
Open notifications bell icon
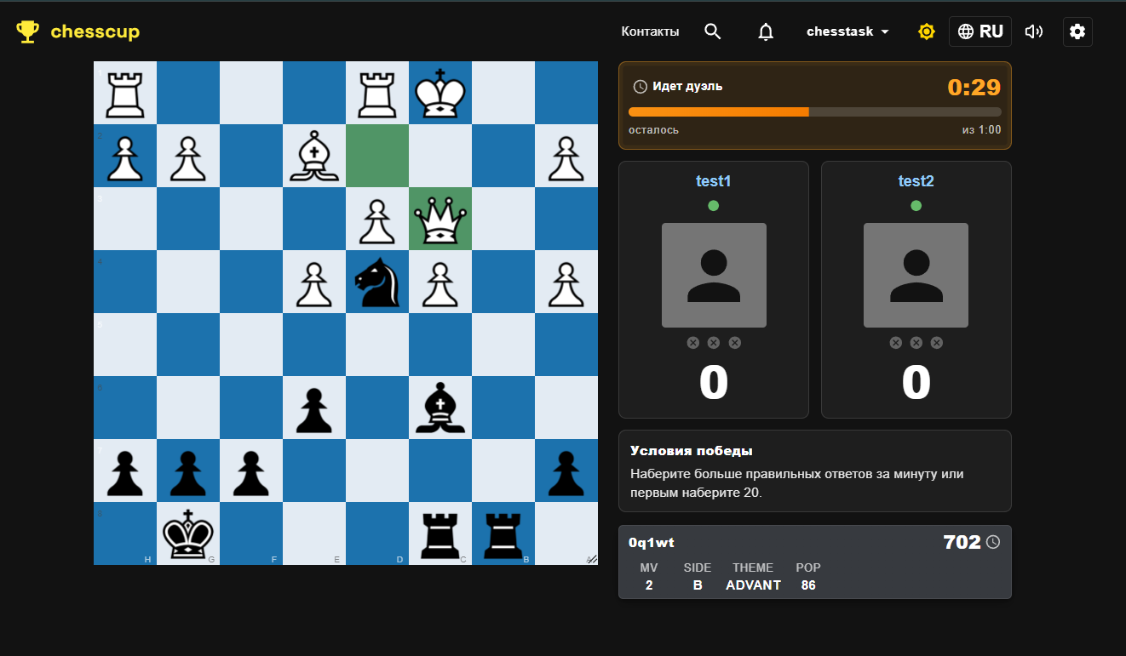click(766, 31)
